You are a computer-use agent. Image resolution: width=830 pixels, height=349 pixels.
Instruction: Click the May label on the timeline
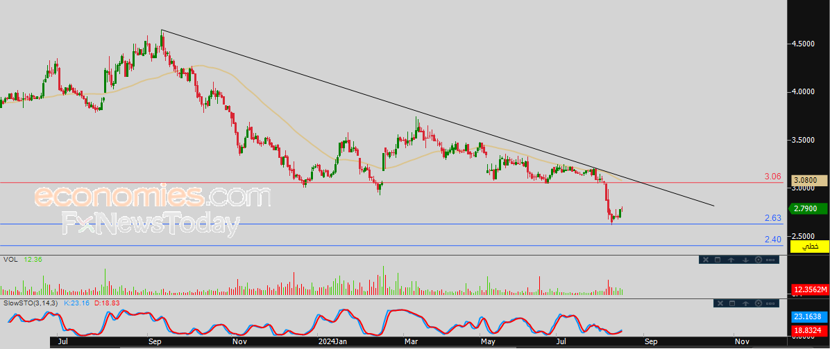487,341
